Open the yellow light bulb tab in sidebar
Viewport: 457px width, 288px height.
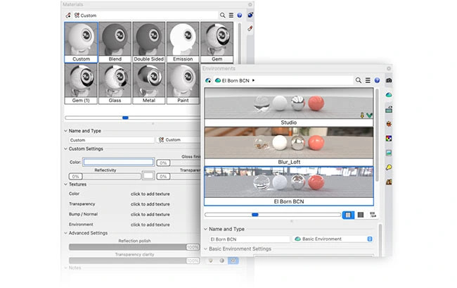tap(389, 167)
